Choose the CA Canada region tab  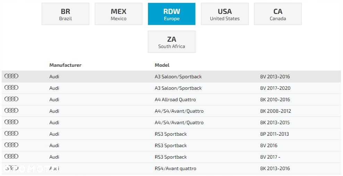(278, 14)
